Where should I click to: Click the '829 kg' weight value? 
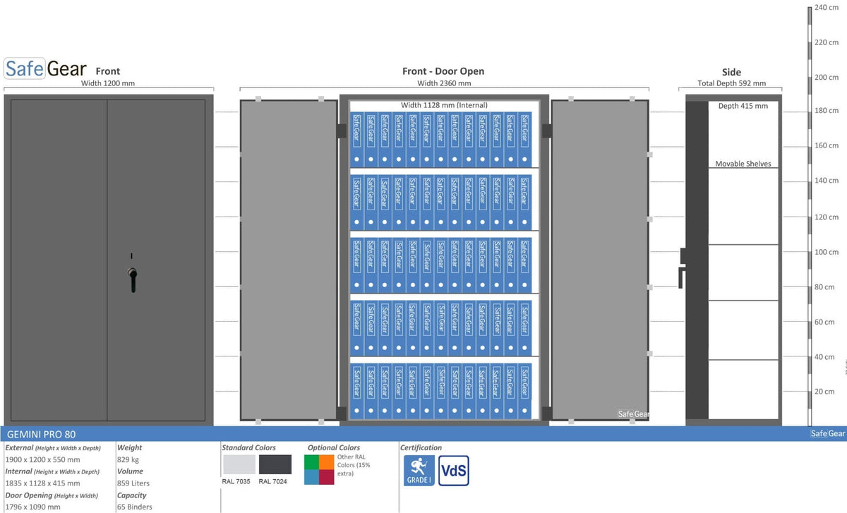click(128, 460)
